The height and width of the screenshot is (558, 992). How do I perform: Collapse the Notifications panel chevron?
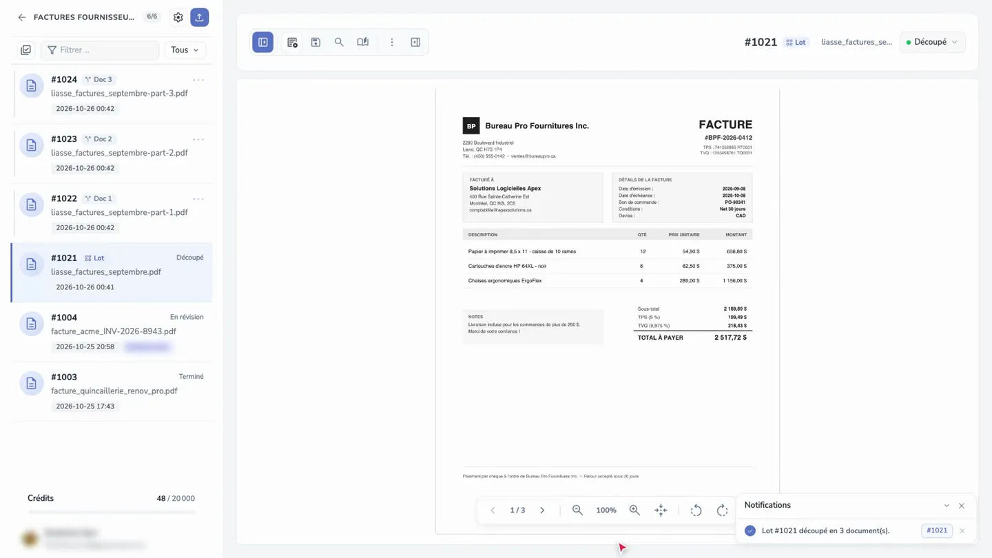point(947,506)
